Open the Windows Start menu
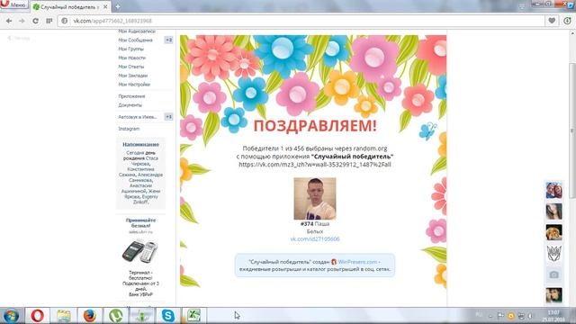The height and width of the screenshot is (324, 576). click(11, 316)
